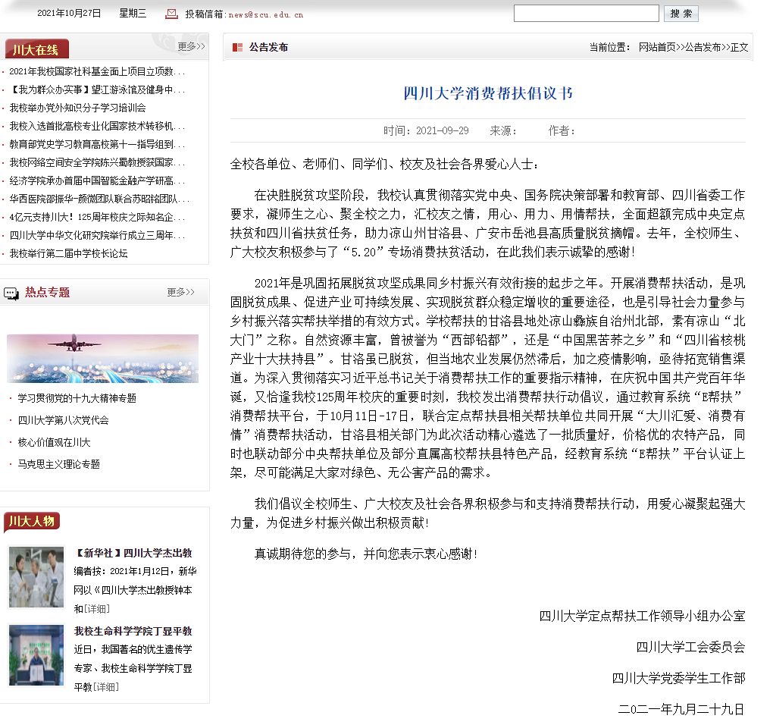Go to 网站首页 in the breadcrumb
The height and width of the screenshot is (725, 773).
[657, 47]
